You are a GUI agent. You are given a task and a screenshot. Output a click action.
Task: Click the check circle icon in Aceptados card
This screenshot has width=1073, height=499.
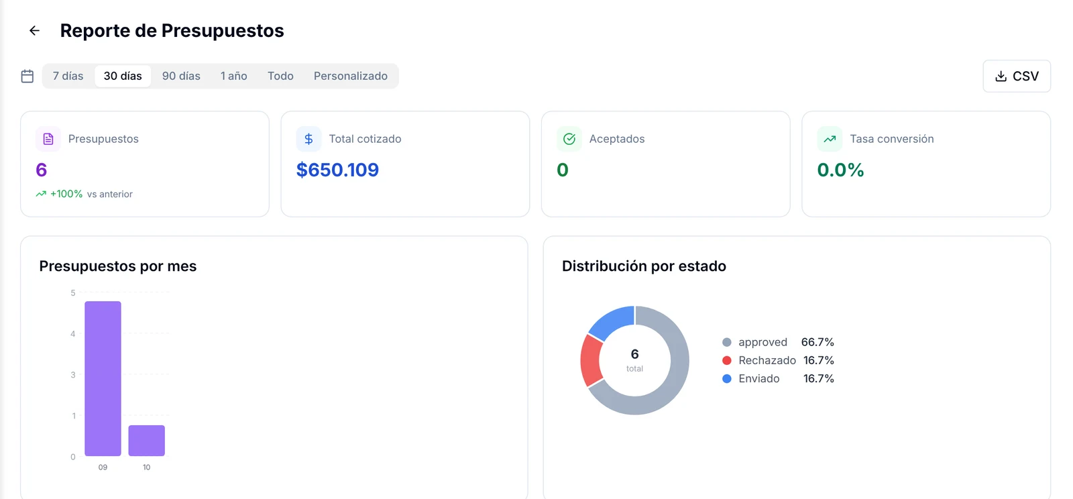pos(569,139)
